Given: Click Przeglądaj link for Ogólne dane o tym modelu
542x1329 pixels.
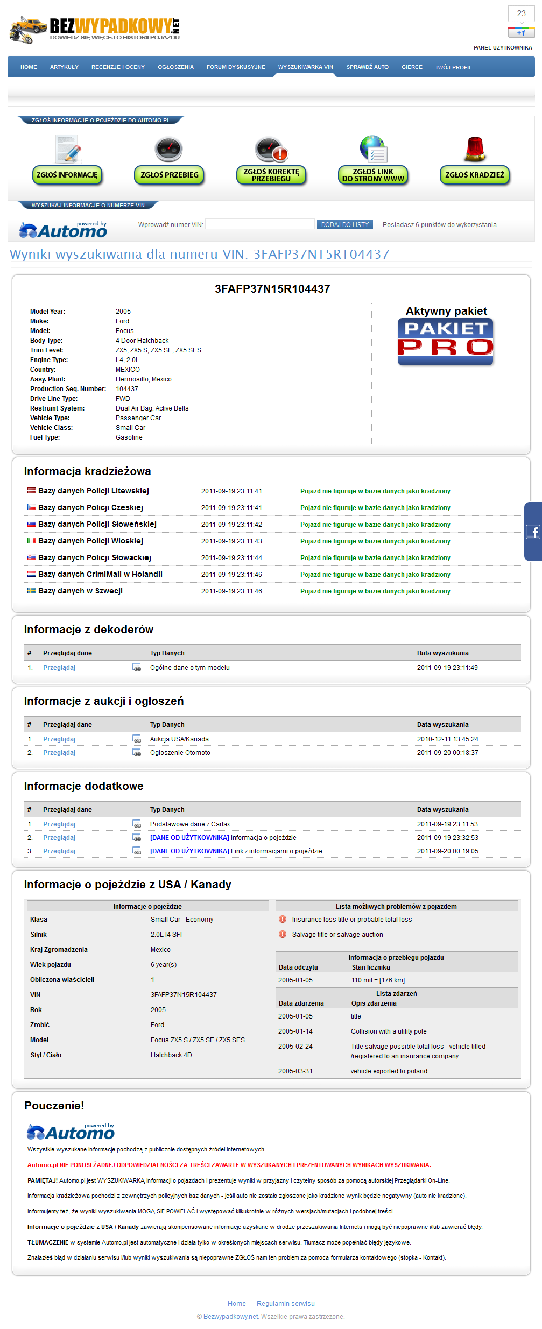Looking at the screenshot, I should (x=59, y=667).
